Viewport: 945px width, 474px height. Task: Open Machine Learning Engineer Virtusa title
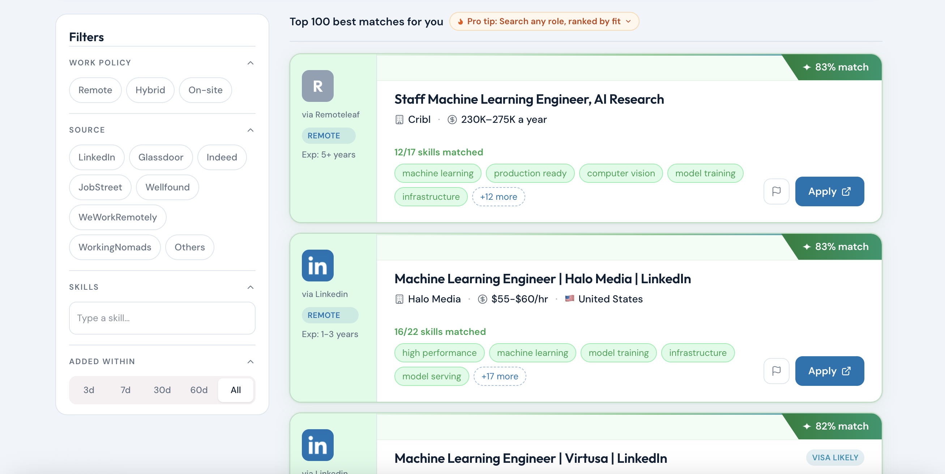(x=530, y=458)
